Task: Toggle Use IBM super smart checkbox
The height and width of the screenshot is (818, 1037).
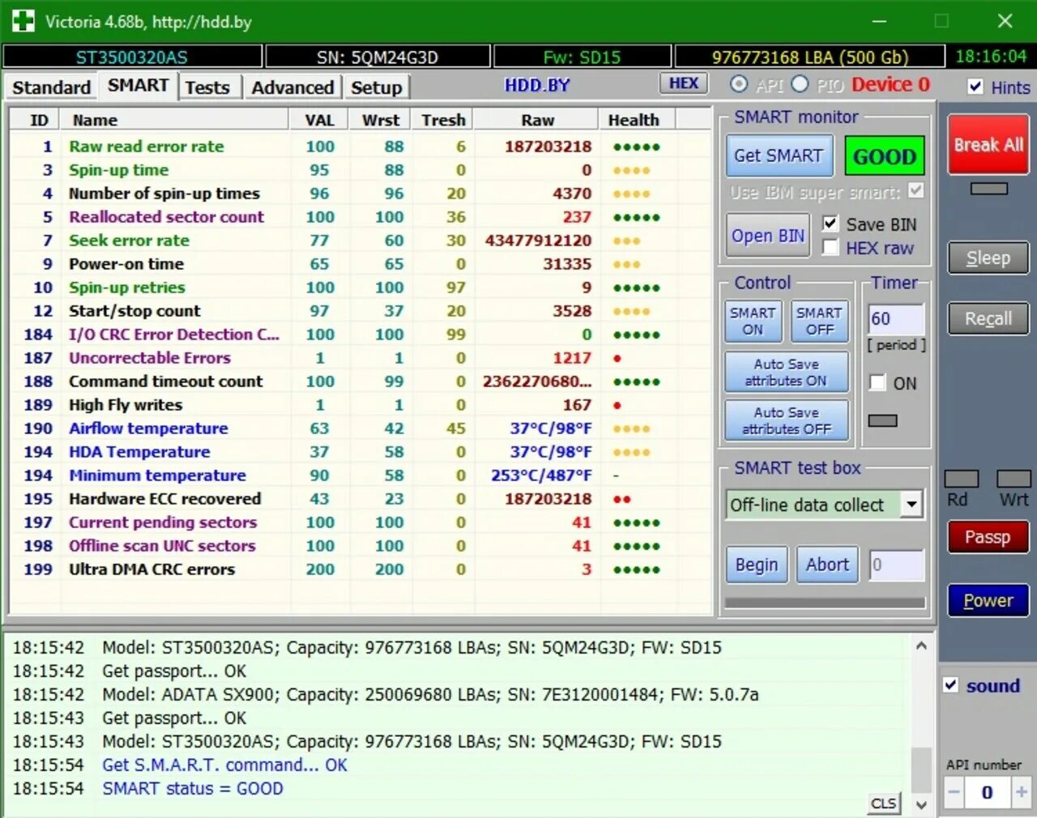Action: pyautogui.click(x=915, y=191)
